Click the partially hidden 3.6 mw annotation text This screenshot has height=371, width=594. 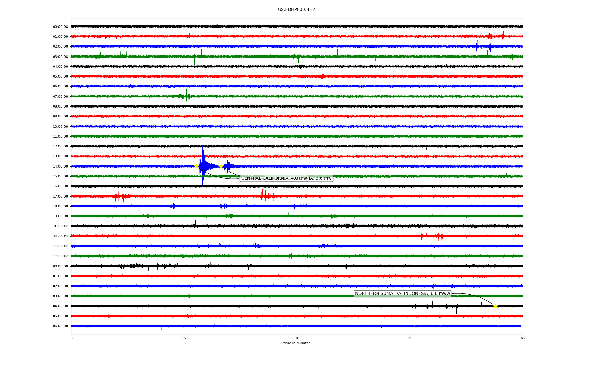(x=322, y=178)
